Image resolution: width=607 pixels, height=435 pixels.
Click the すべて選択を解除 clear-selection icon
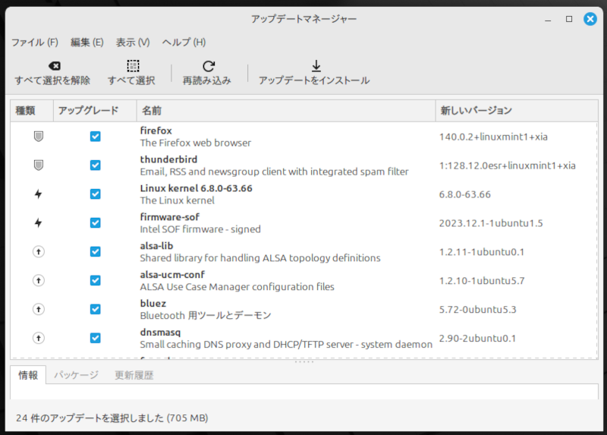52,66
